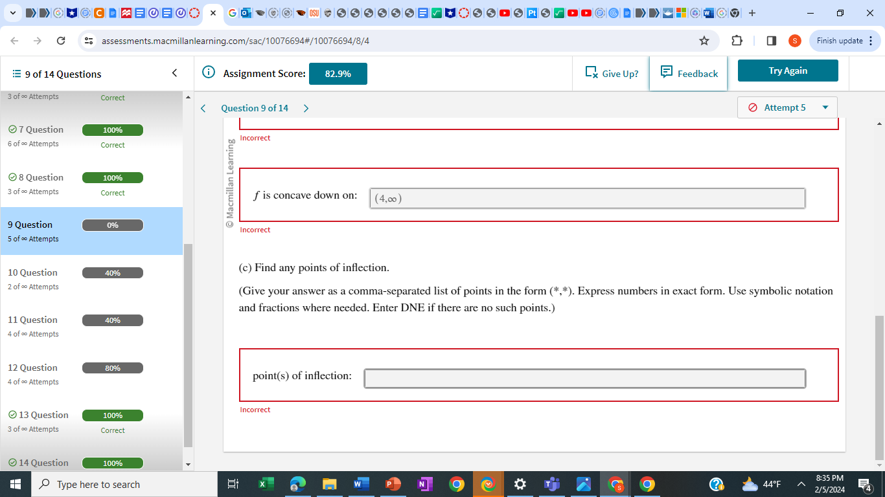Click the sidebar scroll down arrow
Screen dimensions: 885x497
pos(189,465)
